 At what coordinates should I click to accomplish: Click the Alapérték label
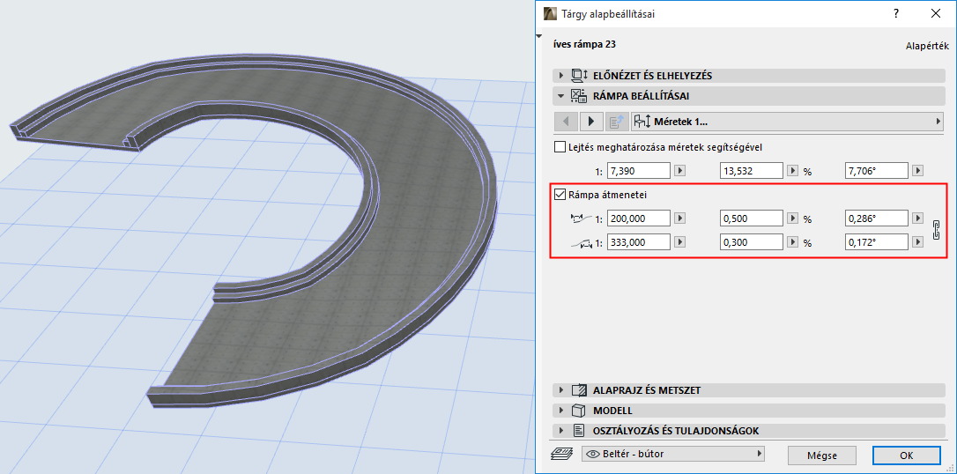click(x=926, y=46)
